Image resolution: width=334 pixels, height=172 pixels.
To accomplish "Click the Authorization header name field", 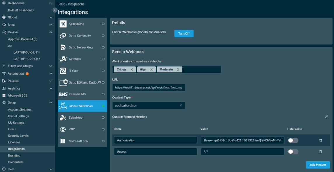I will coord(156,140).
